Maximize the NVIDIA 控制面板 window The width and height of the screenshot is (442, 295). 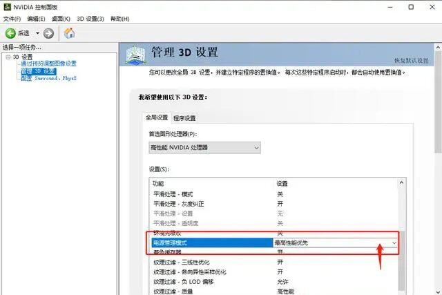point(412,7)
